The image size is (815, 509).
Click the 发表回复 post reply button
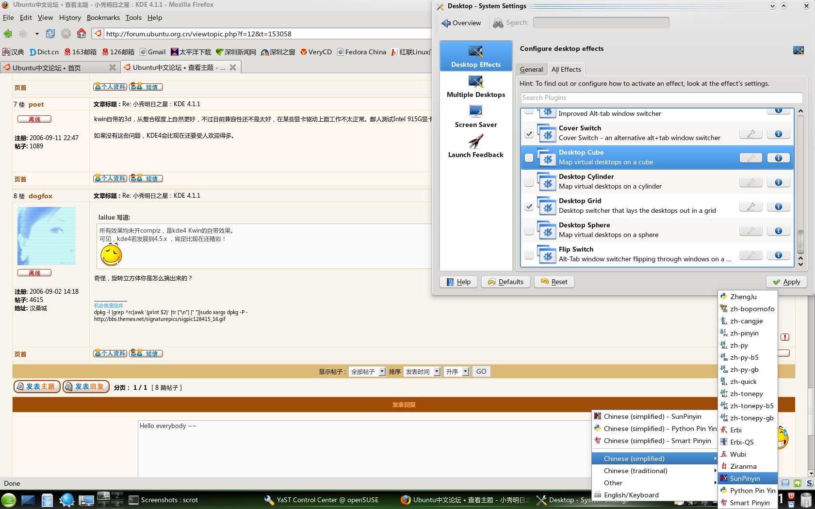tap(86, 386)
